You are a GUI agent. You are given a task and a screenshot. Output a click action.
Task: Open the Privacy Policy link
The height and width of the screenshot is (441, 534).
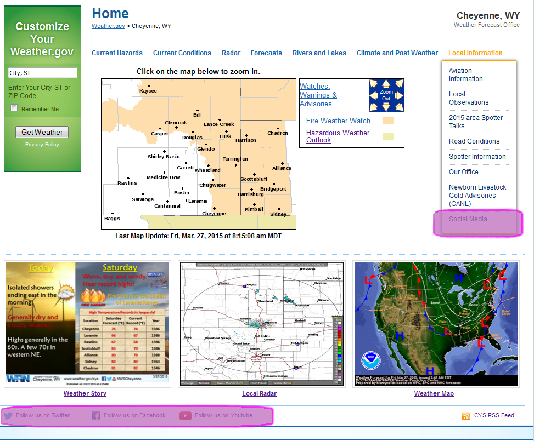pos(42,145)
